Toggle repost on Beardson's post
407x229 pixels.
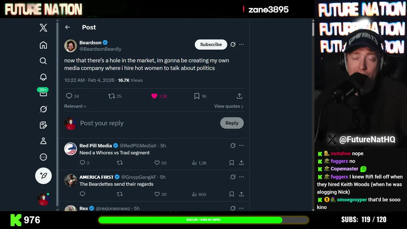pyautogui.click(x=112, y=96)
